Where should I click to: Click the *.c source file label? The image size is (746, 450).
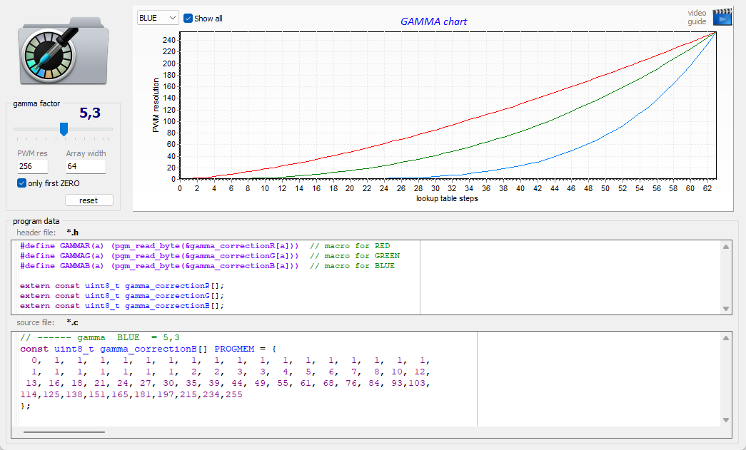72,322
